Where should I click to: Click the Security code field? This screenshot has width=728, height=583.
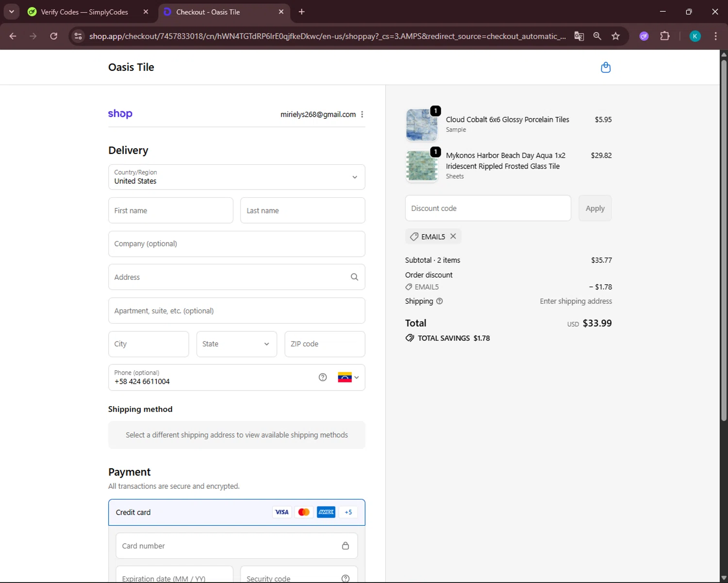click(299, 575)
